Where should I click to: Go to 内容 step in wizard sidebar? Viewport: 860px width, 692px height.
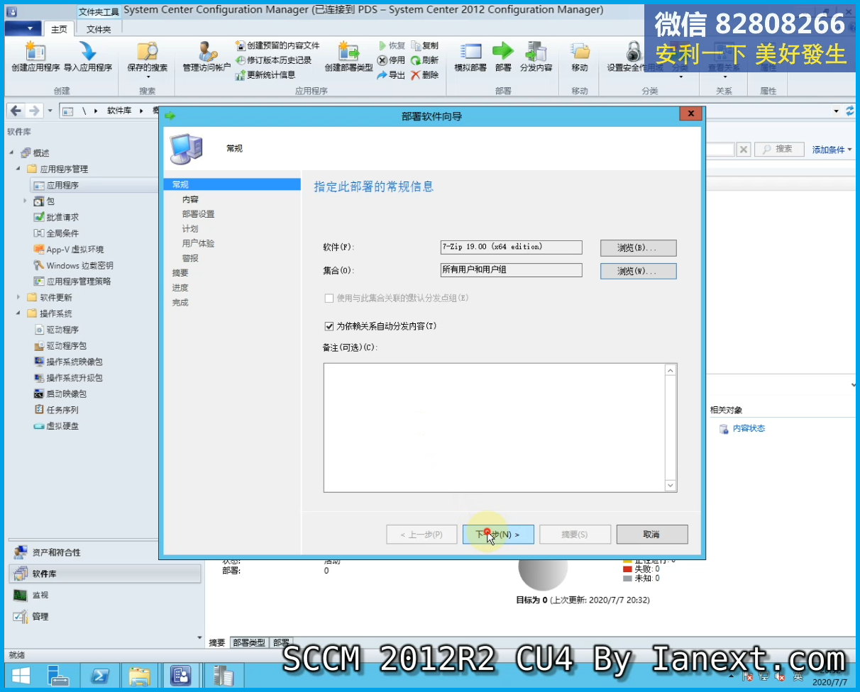(x=190, y=199)
